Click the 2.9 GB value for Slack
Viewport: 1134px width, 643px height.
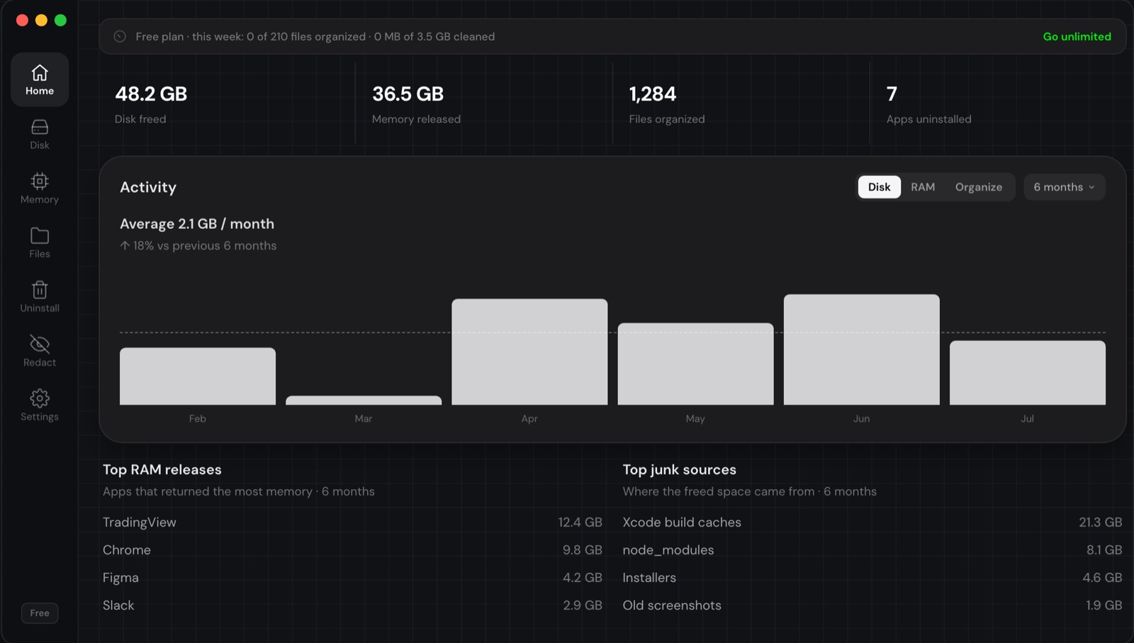[x=583, y=605]
